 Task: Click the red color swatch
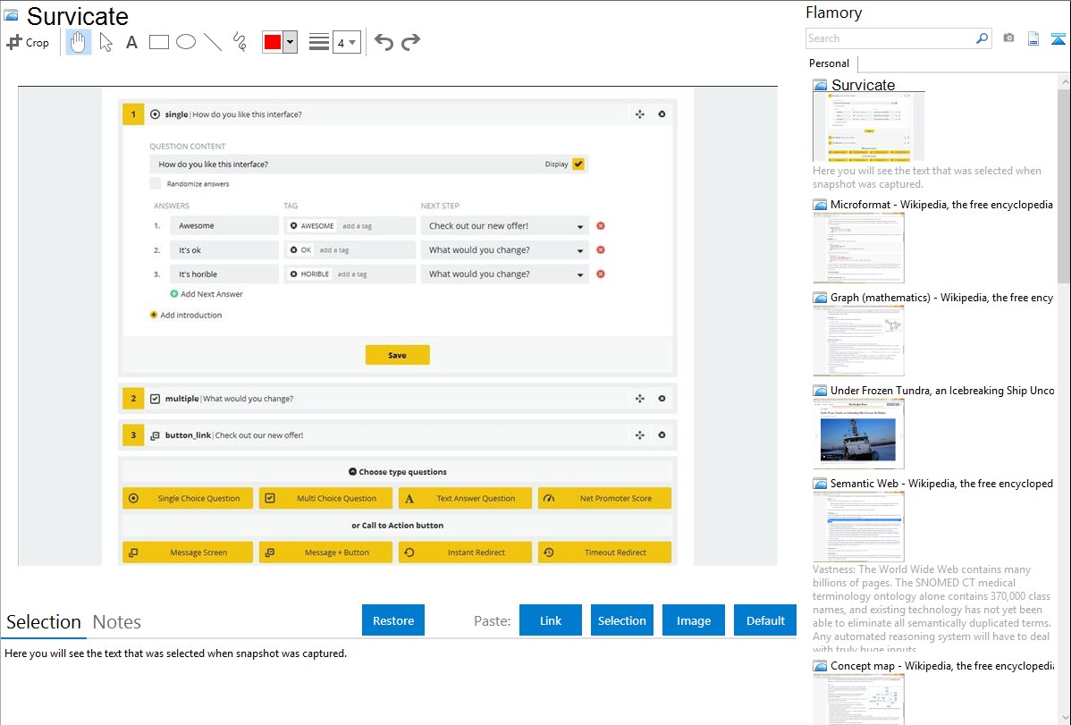(273, 42)
